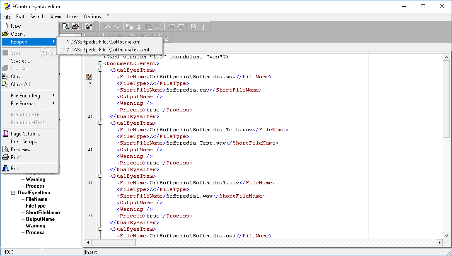The height and width of the screenshot is (256, 452).
Task: Select OutputName in the structure tree
Action: pyautogui.click(x=40, y=219)
